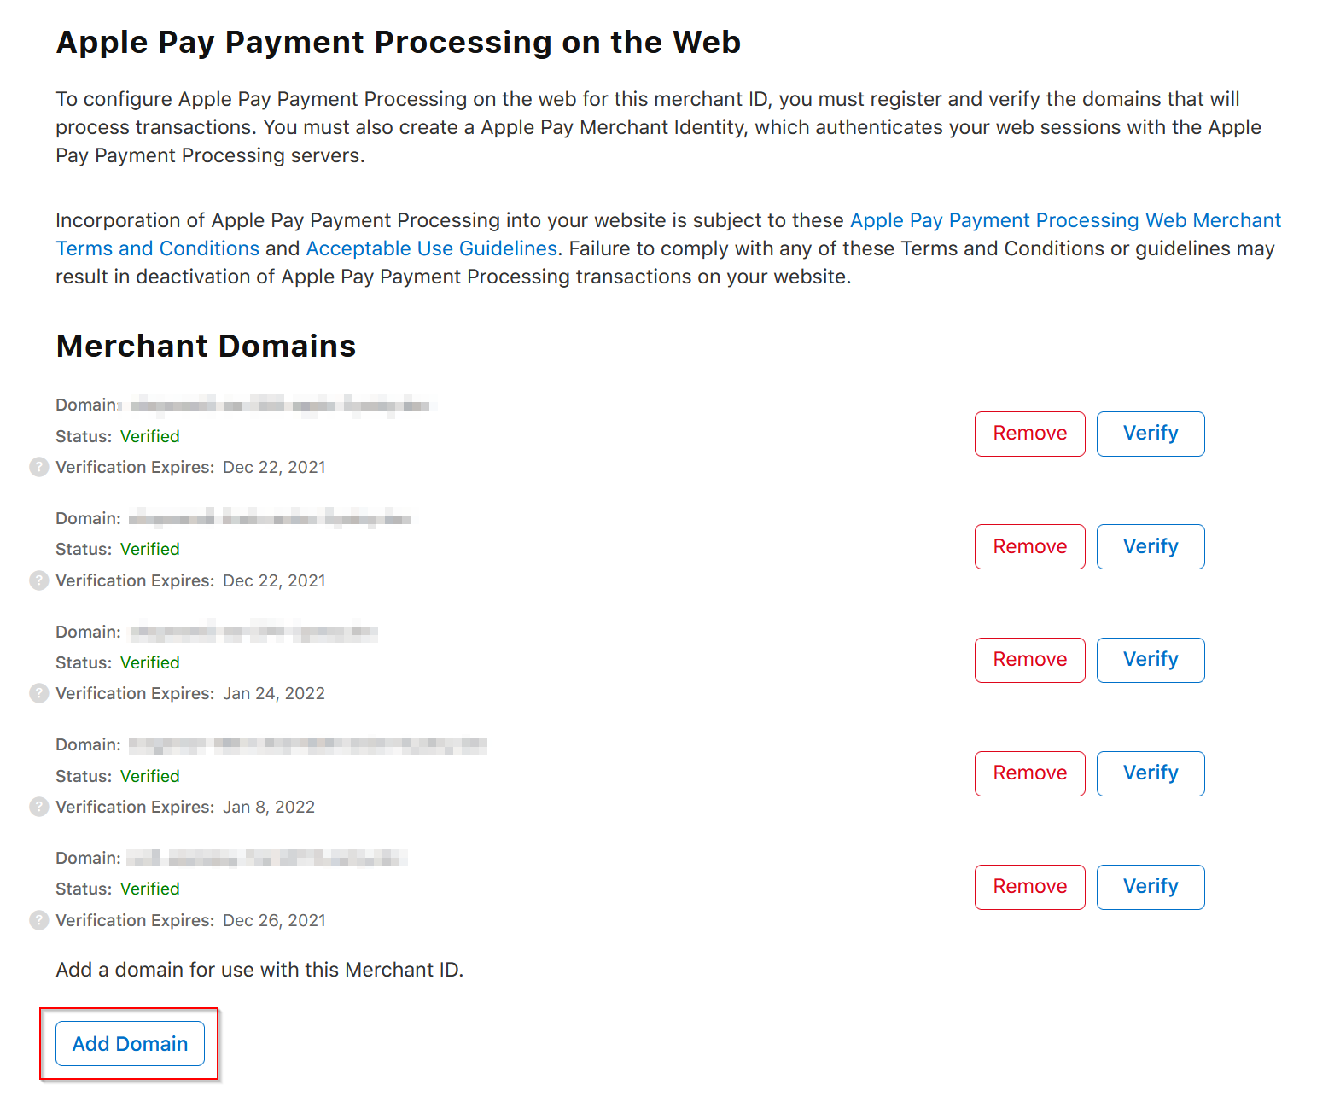This screenshot has height=1108, width=1340.
Task: Open help icon for the first domain's expiry
Action: pyautogui.click(x=39, y=467)
